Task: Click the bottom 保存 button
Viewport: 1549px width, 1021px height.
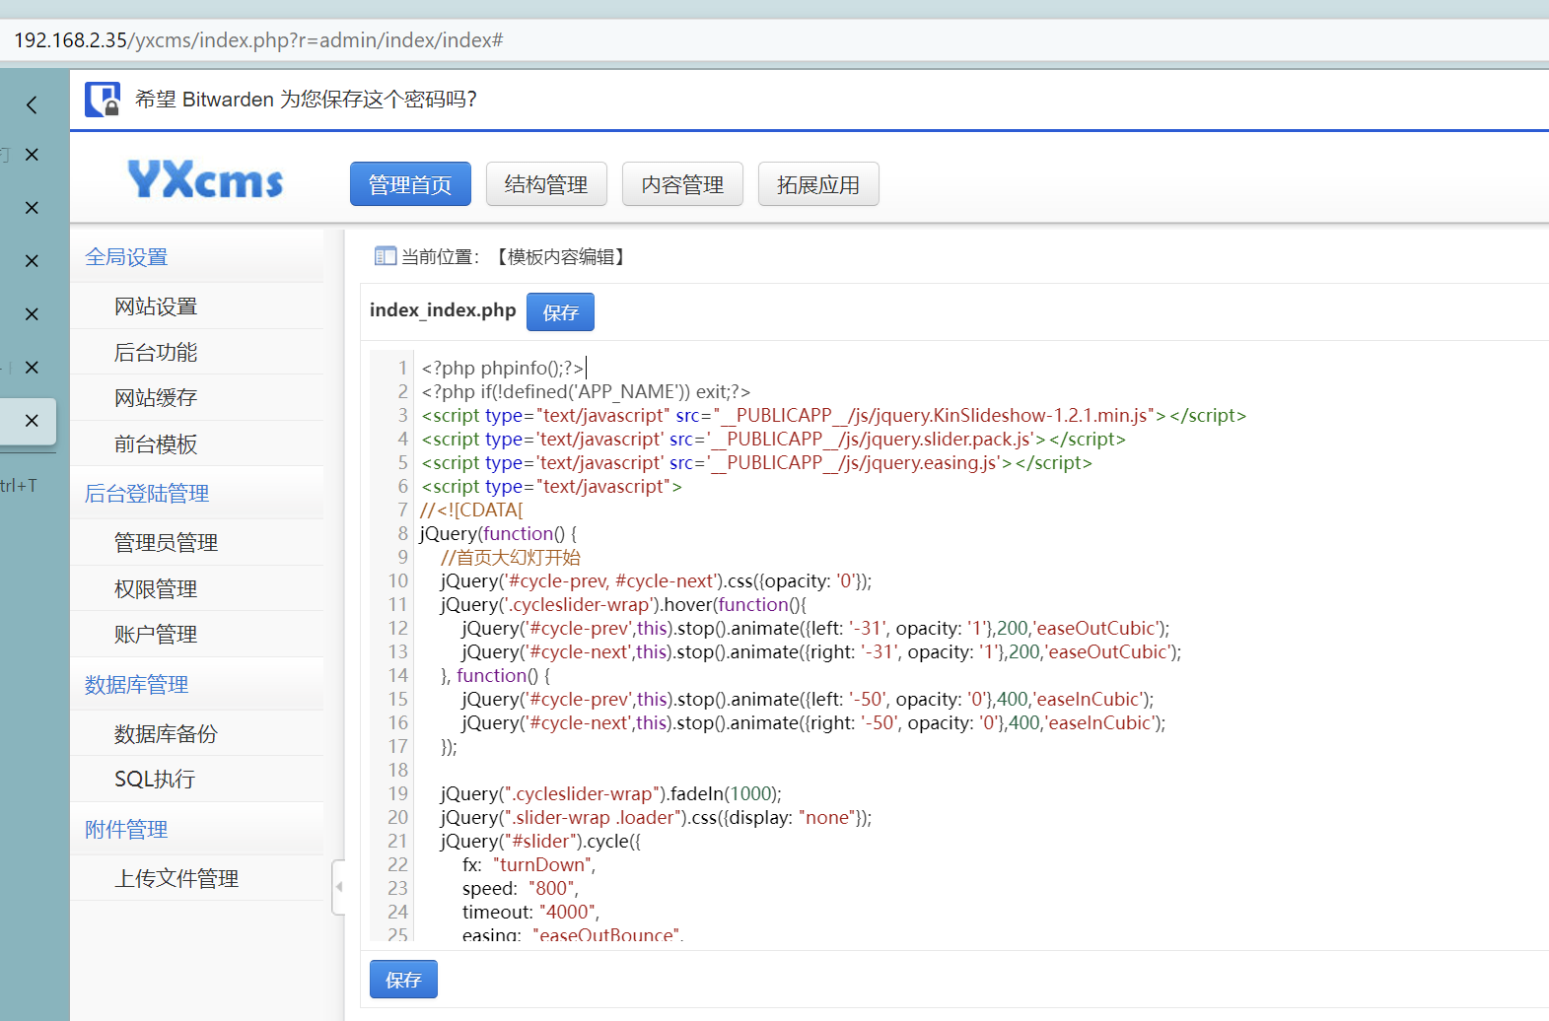Action: 403,980
